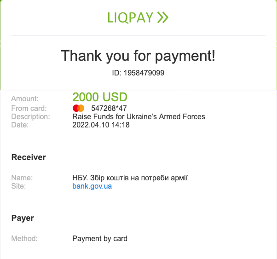This screenshot has height=259, width=277.
Task: Click the Date field label
Action: pyautogui.click(x=20, y=125)
